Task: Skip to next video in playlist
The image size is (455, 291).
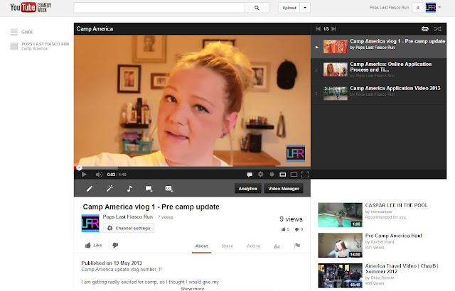Action: click(x=334, y=28)
